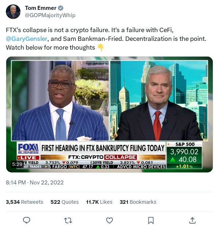Click the tweet text about FTX's collapse

(106, 39)
